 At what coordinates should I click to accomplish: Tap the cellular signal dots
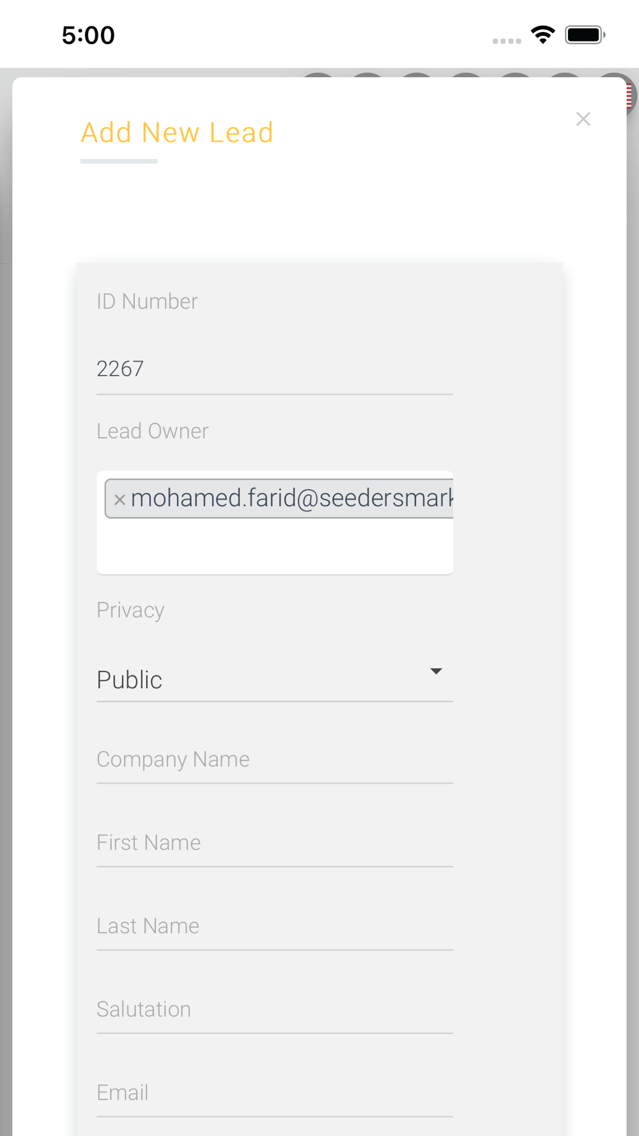click(x=507, y=41)
